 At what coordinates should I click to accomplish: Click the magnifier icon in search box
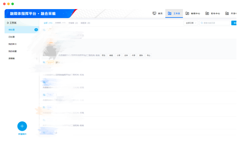pyautogui.click(x=202, y=23)
